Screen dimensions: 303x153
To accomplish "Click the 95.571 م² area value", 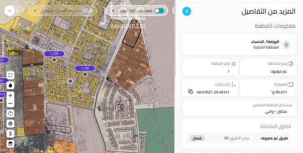I will (279, 92).
